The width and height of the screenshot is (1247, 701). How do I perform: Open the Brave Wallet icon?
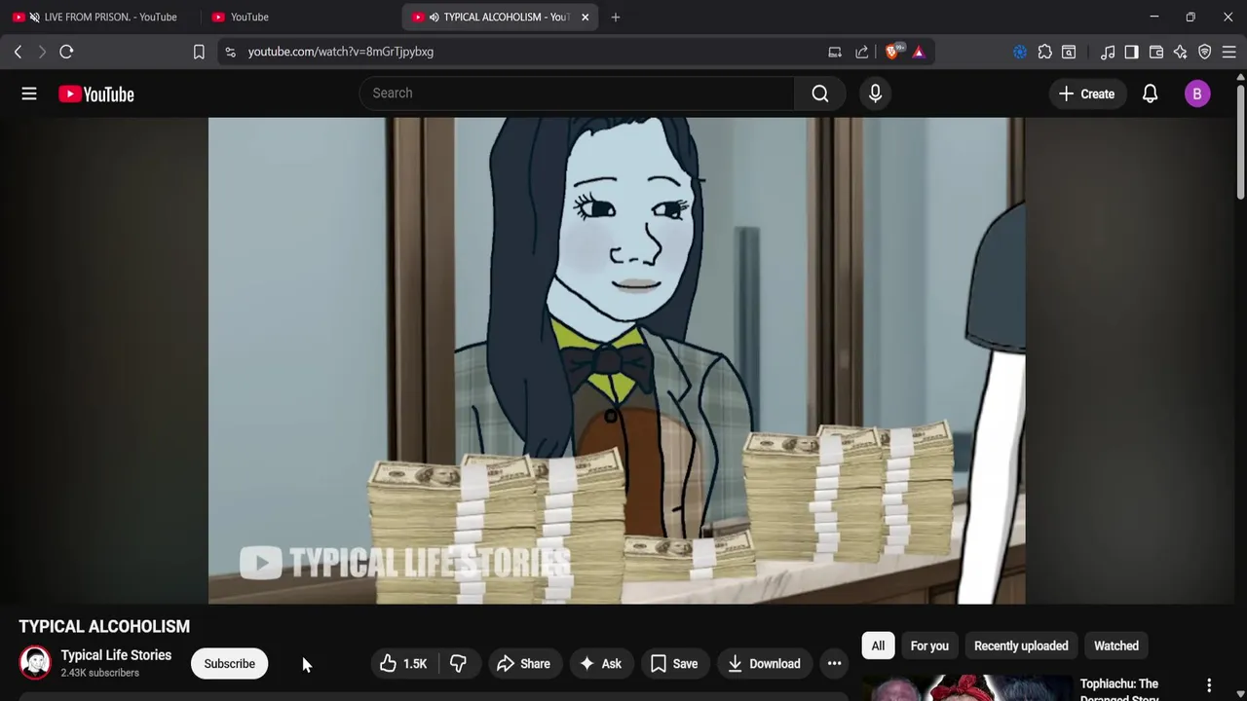[1156, 52]
